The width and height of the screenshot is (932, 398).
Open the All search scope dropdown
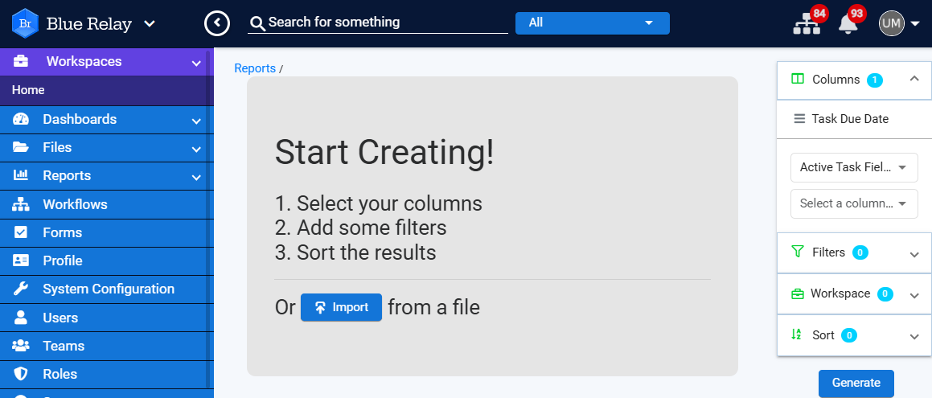(x=592, y=23)
